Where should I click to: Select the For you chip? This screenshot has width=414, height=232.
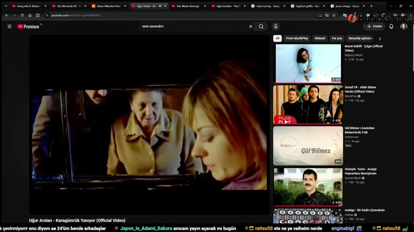337,38
